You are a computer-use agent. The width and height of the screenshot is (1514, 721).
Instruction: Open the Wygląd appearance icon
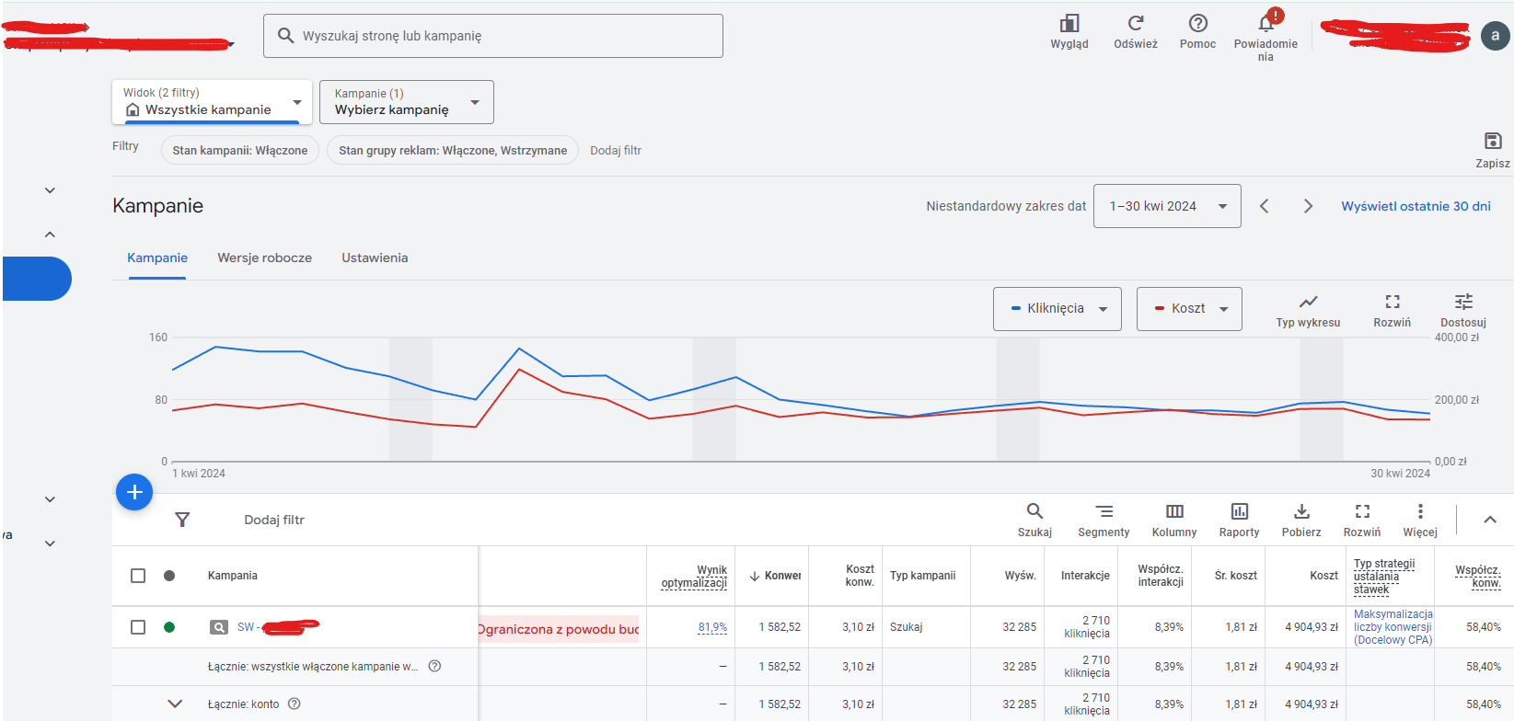[x=1069, y=24]
